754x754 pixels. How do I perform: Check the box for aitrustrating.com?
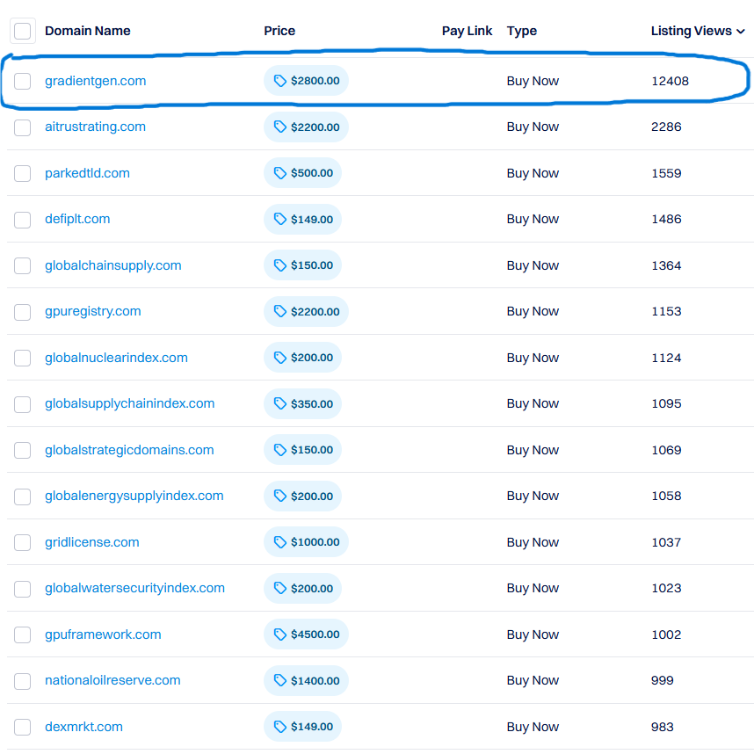pos(23,127)
